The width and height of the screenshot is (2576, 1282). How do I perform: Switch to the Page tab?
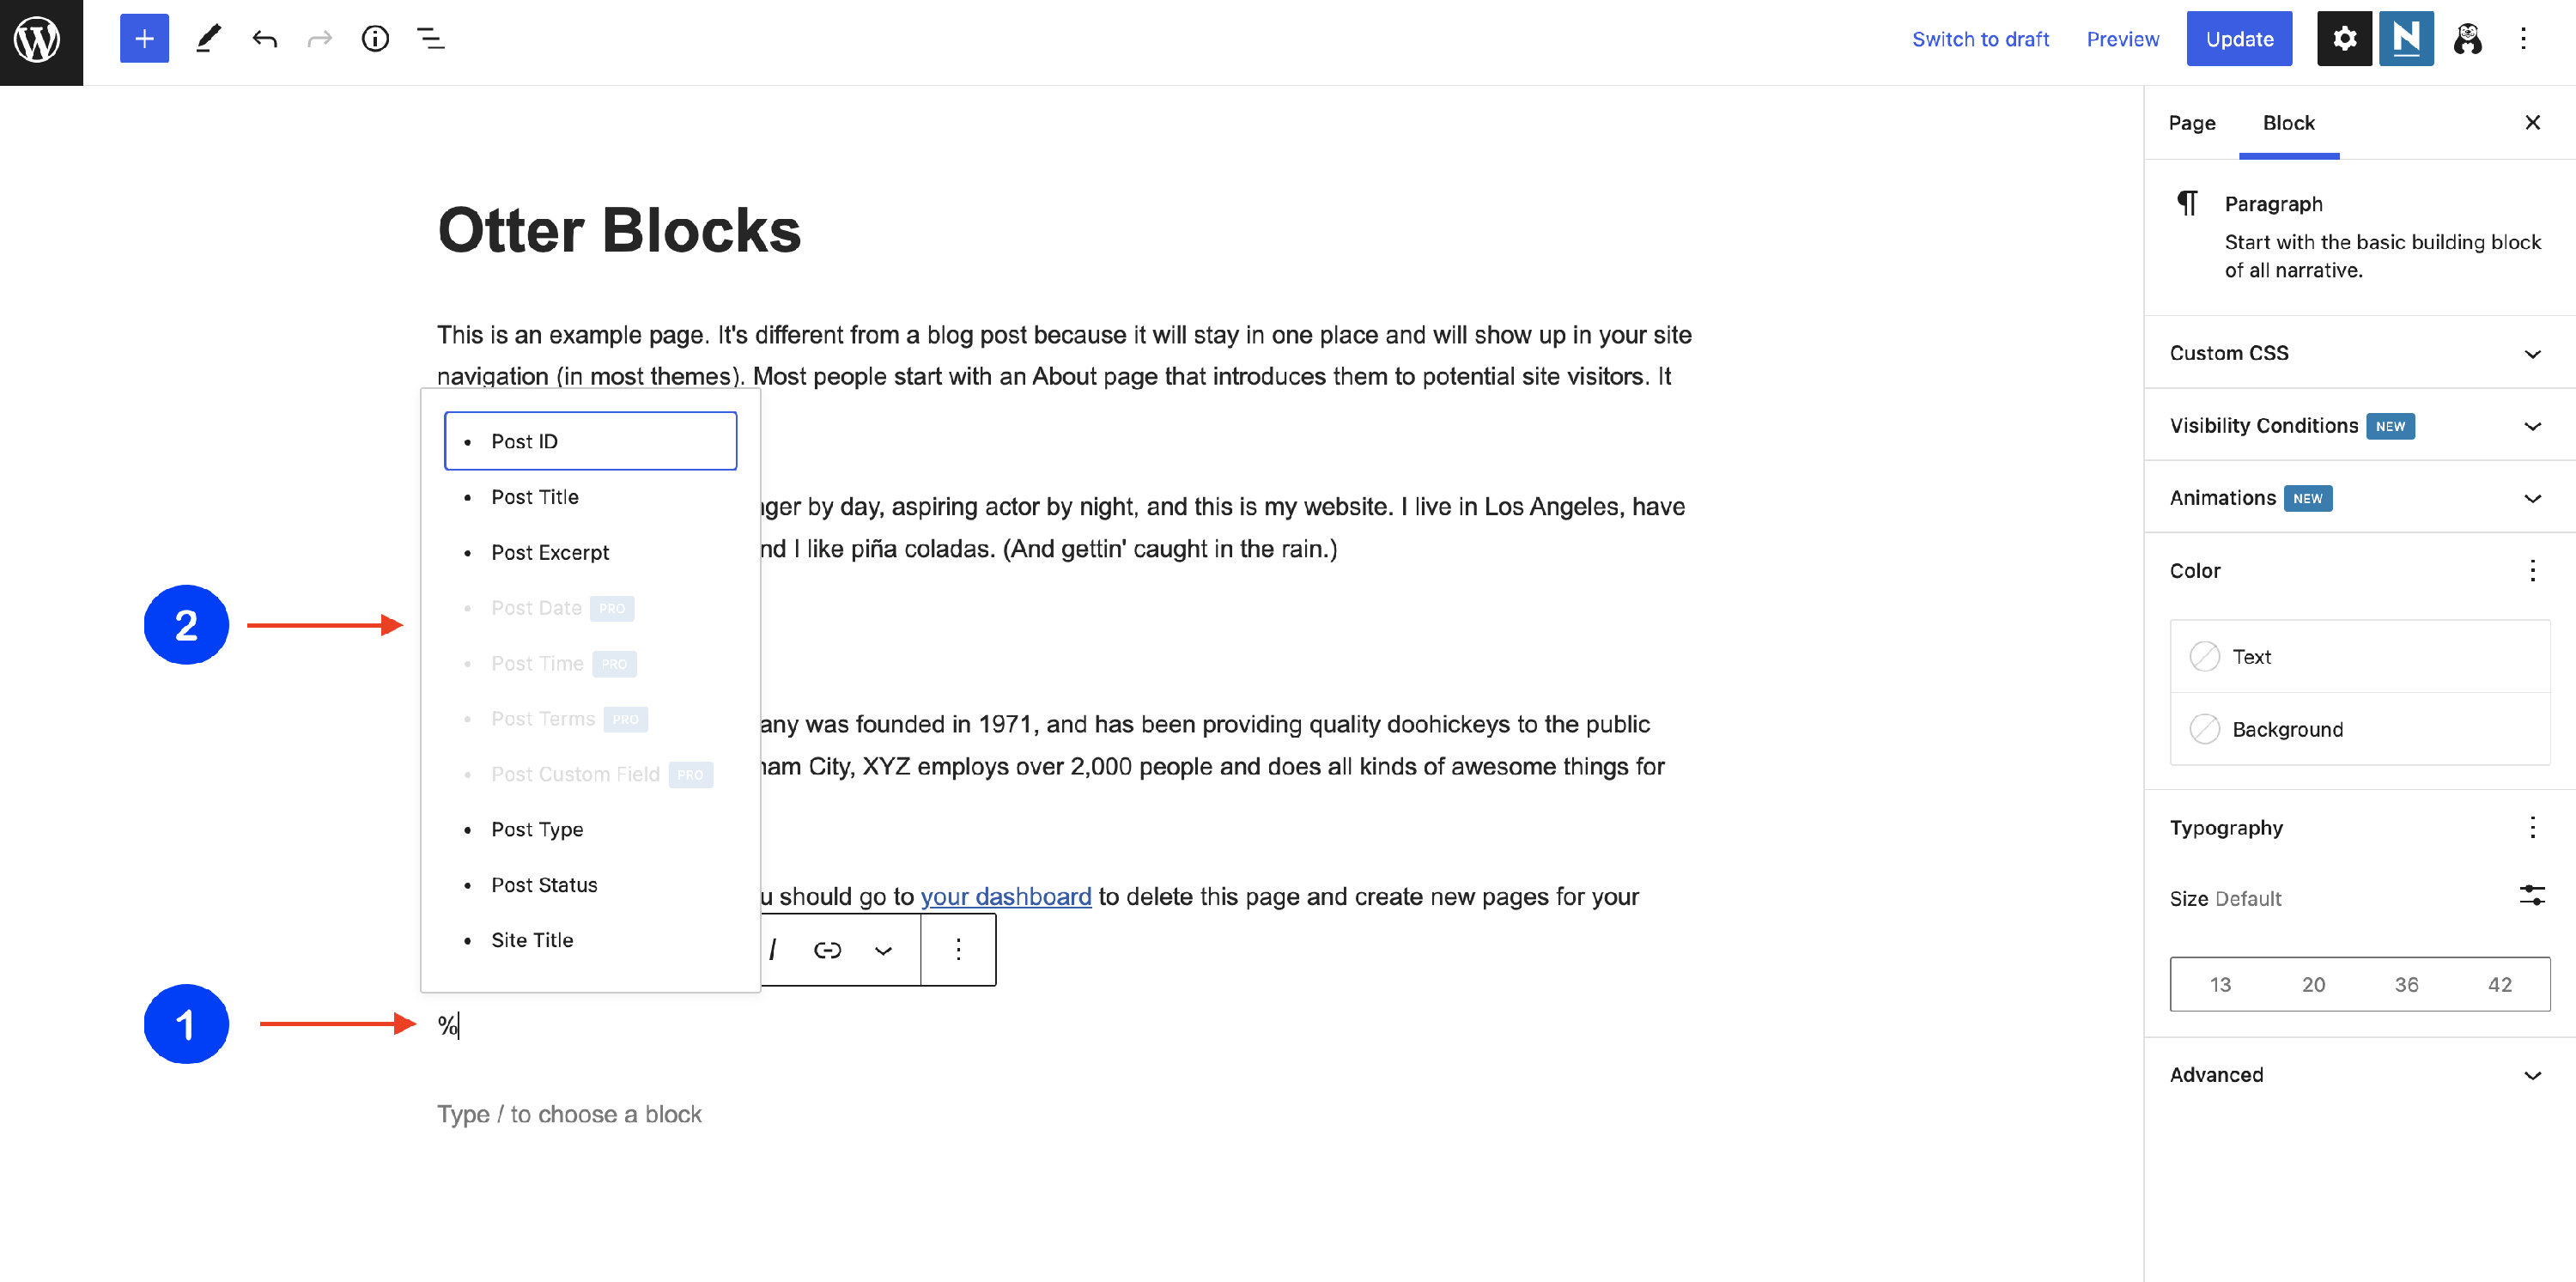click(x=2191, y=123)
